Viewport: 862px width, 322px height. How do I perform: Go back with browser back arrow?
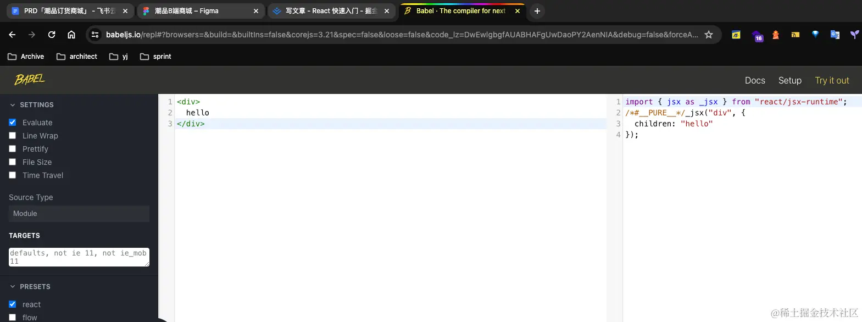12,35
